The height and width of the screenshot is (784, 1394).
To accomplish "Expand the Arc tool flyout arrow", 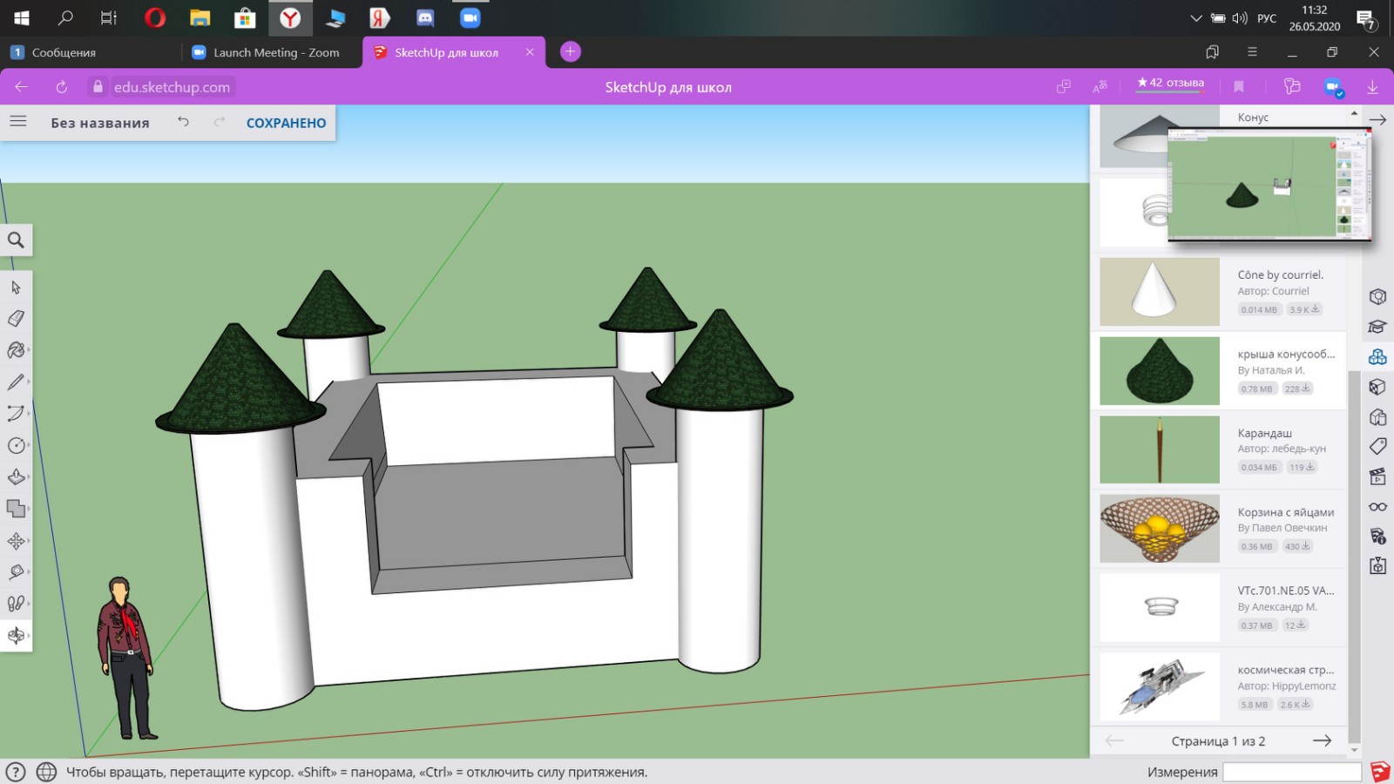I will tap(29, 414).
